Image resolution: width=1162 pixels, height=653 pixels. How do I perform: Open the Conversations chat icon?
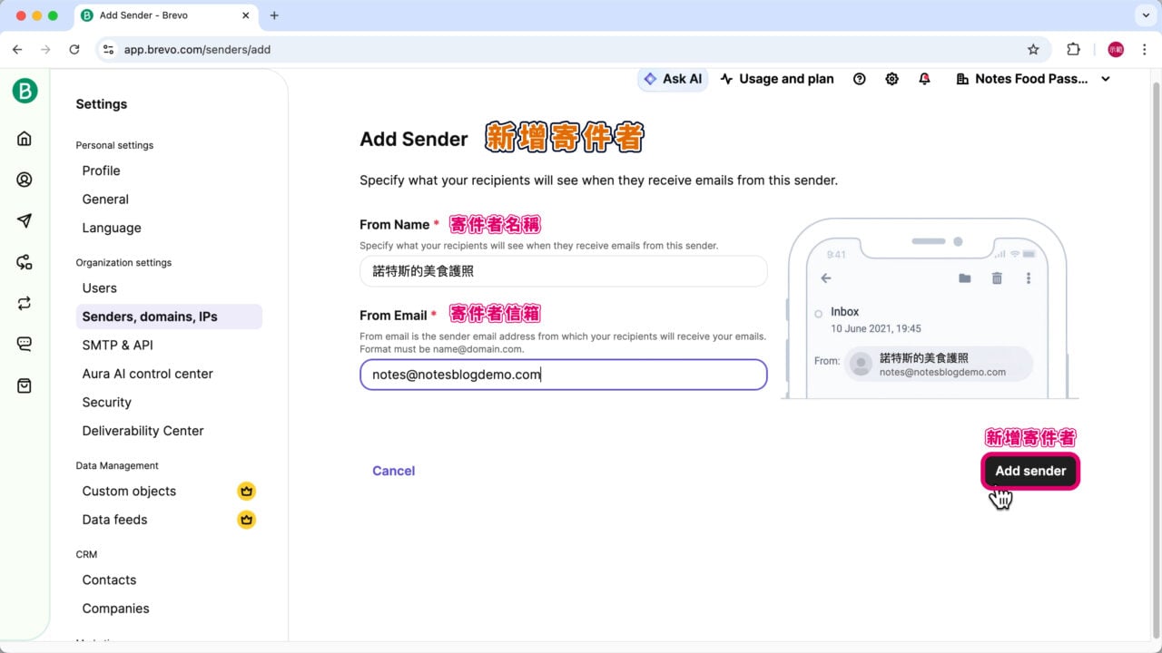tap(25, 344)
